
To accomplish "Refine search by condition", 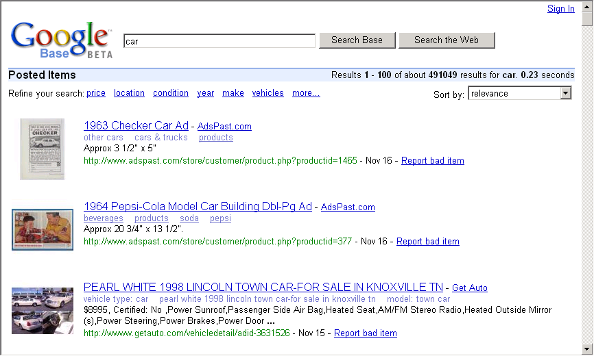I will pos(171,93).
